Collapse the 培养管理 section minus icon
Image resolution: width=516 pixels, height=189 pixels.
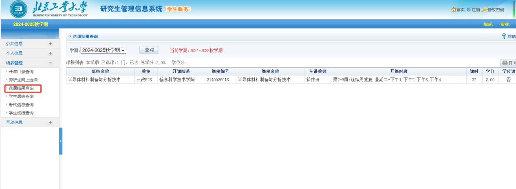(x=50, y=63)
